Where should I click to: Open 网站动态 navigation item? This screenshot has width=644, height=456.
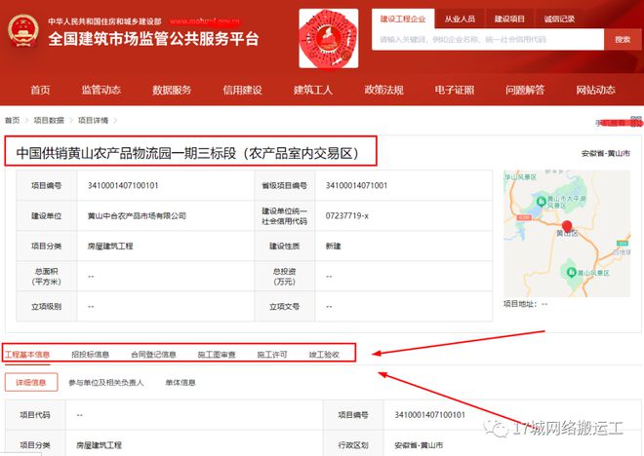(595, 90)
